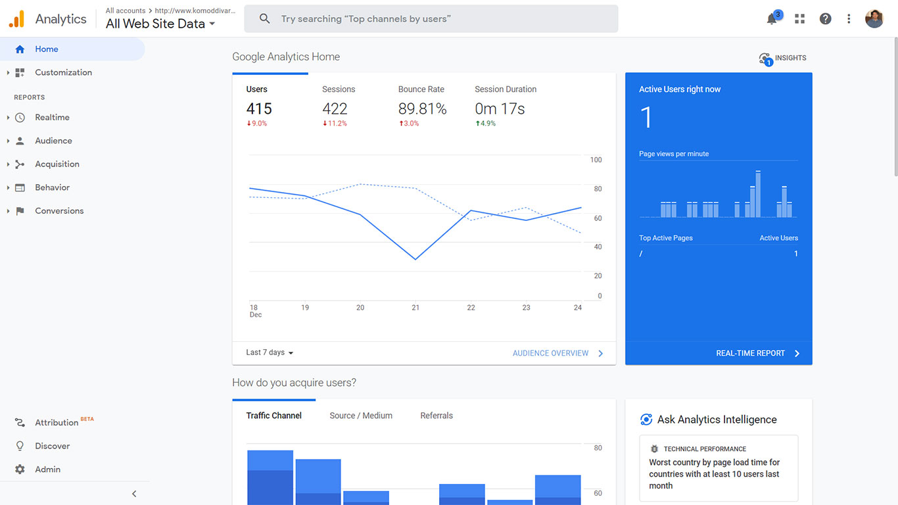The height and width of the screenshot is (505, 898).
Task: Click arrow next to Audience Overview
Action: tap(600, 353)
